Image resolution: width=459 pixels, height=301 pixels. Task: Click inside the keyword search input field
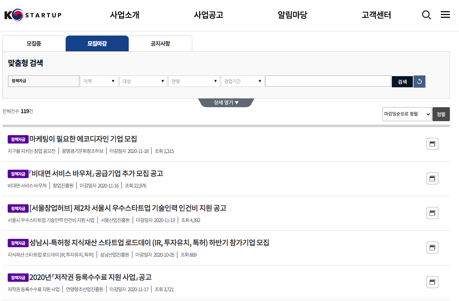pyautogui.click(x=328, y=81)
